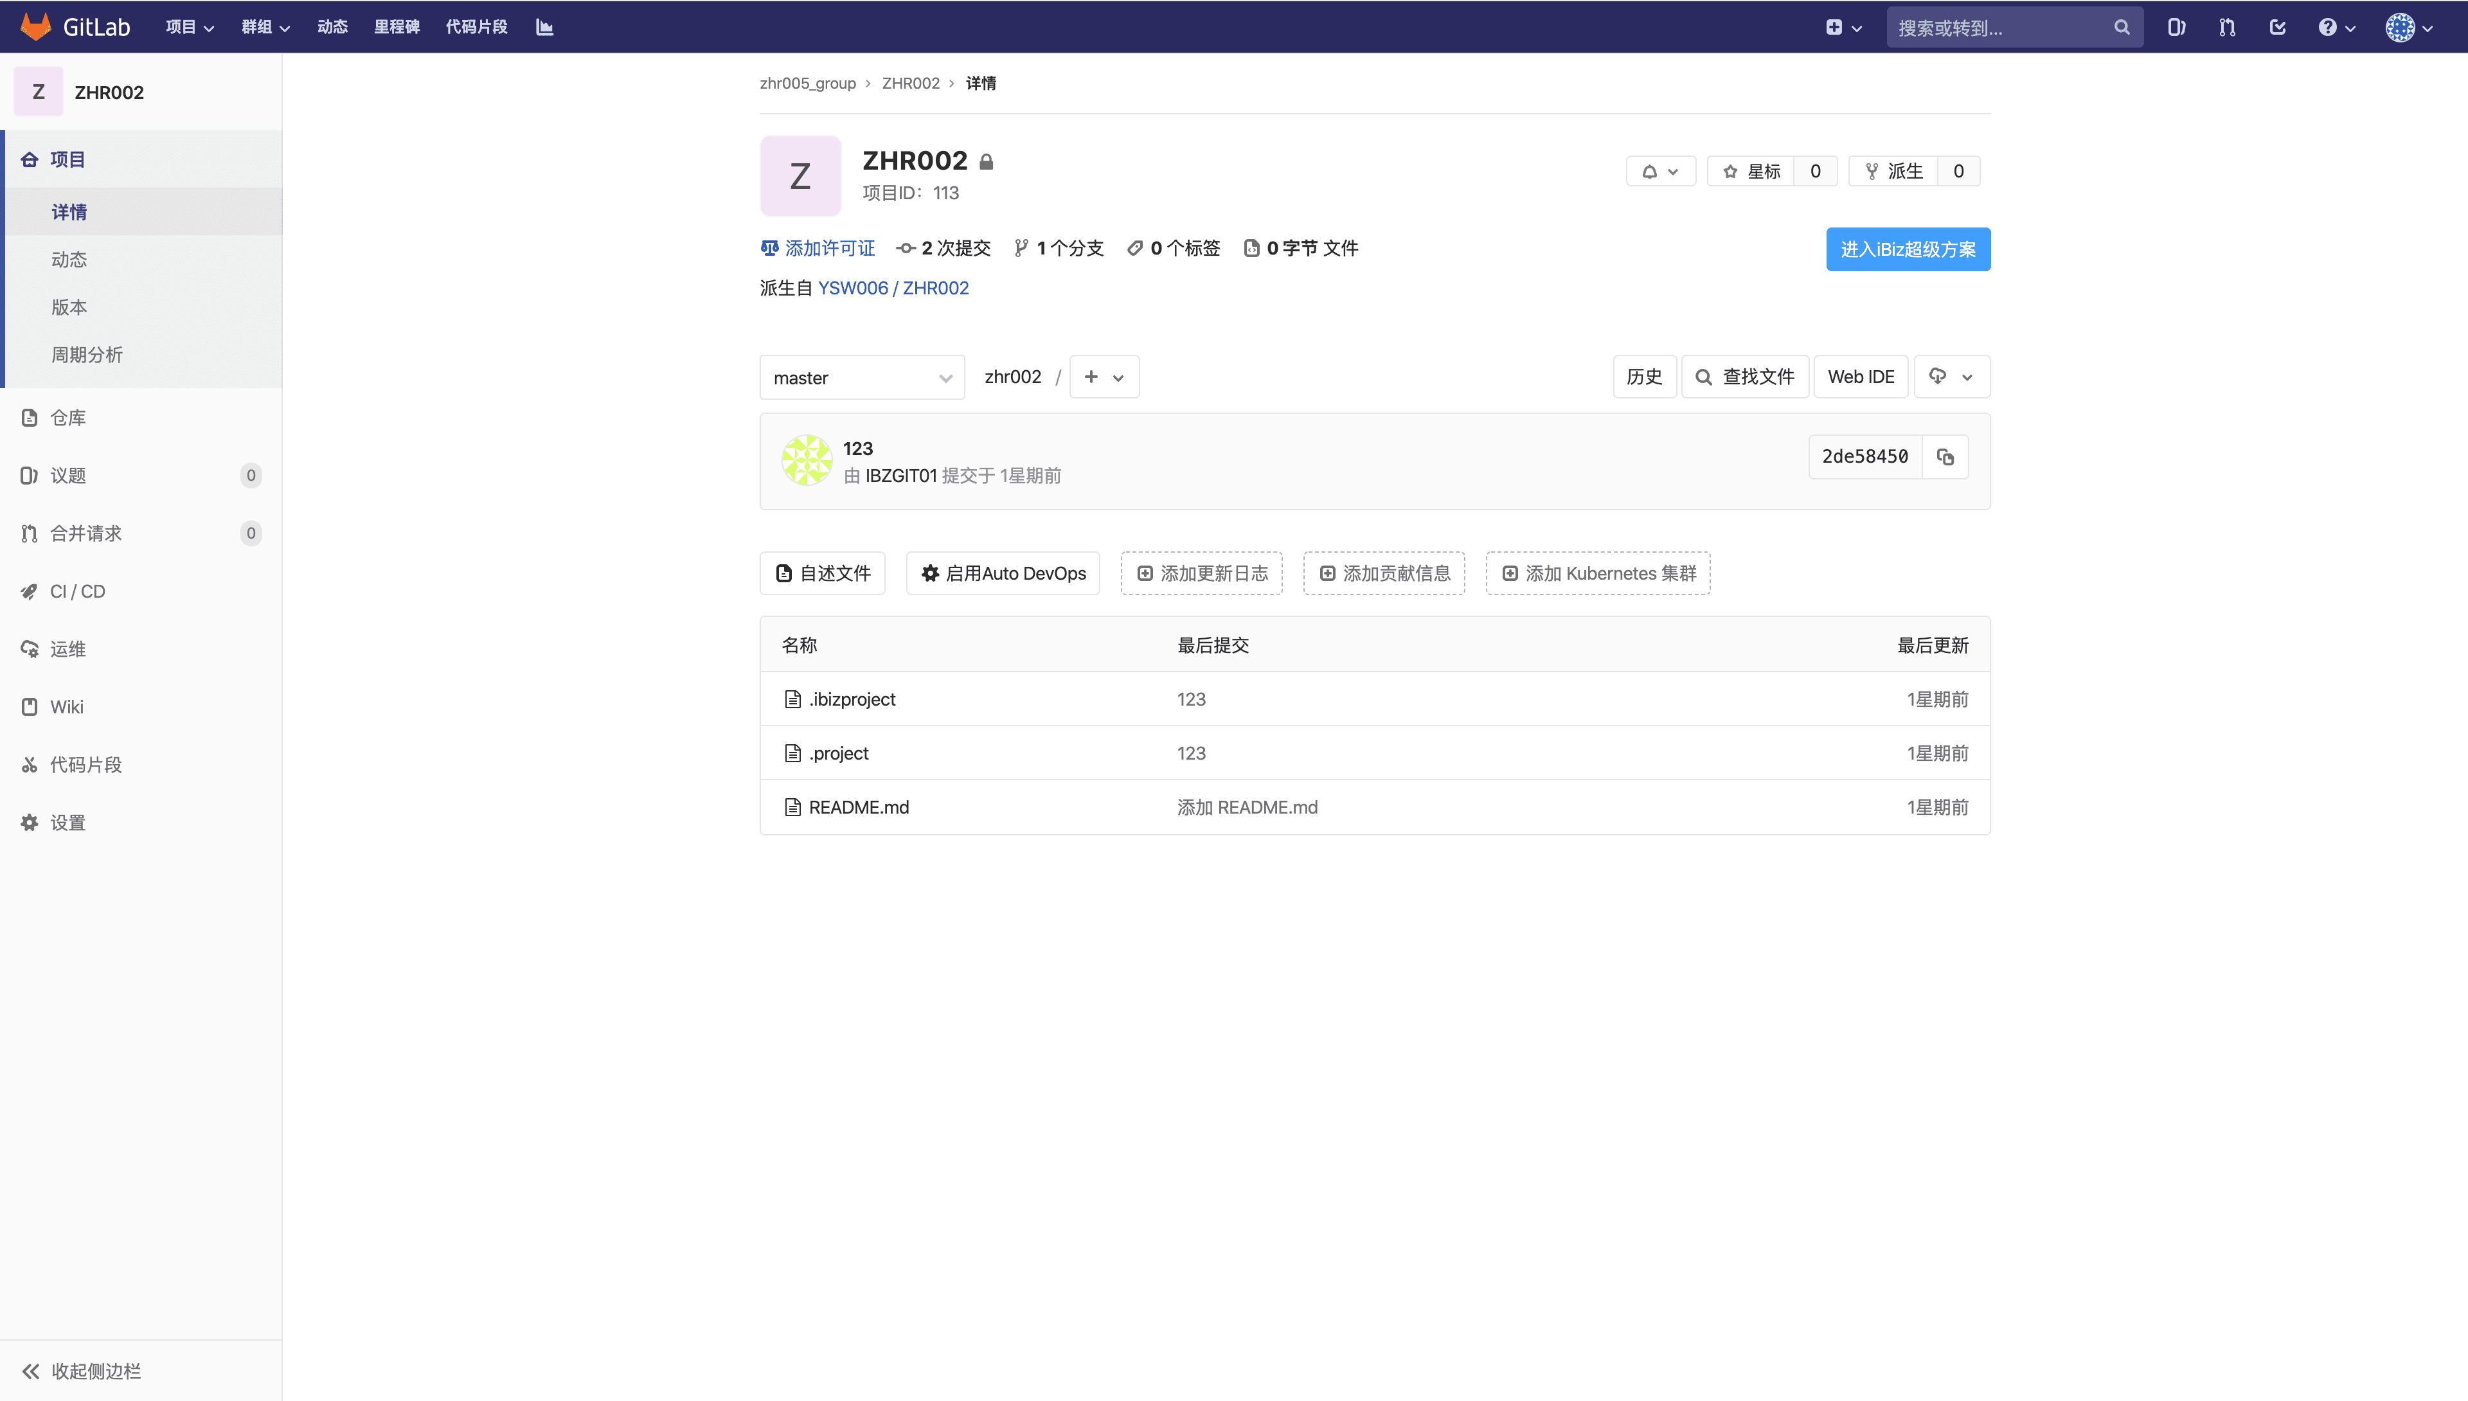The image size is (2468, 1401).
Task: Click zhr005_group in the breadcrumb
Action: pos(807,83)
